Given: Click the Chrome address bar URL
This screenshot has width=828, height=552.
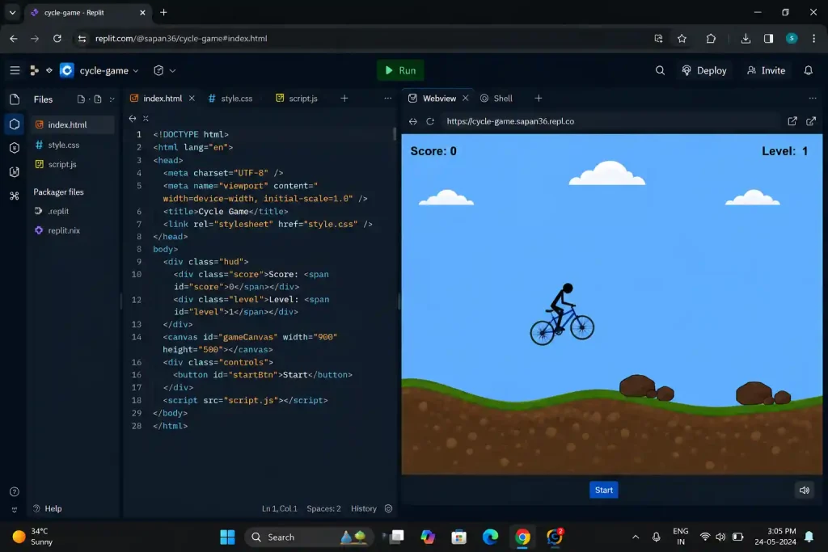Looking at the screenshot, I should point(181,39).
